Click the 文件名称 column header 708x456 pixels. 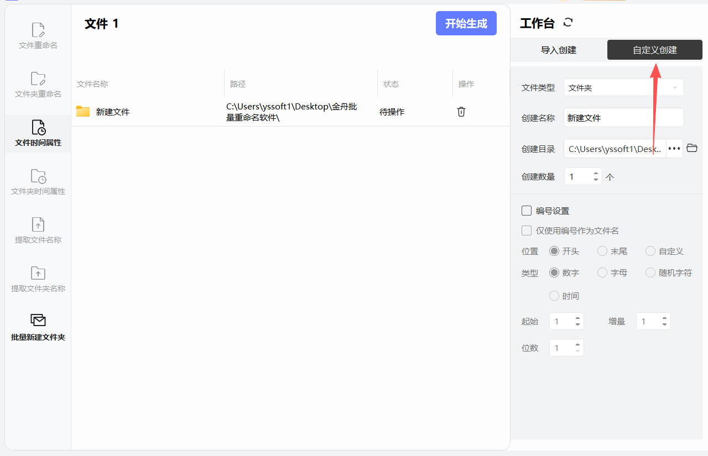click(92, 84)
